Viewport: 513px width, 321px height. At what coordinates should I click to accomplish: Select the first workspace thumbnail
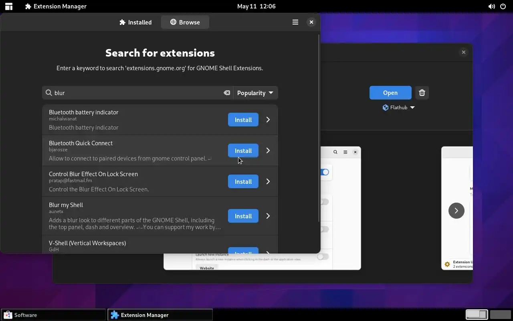pyautogui.click(x=477, y=315)
